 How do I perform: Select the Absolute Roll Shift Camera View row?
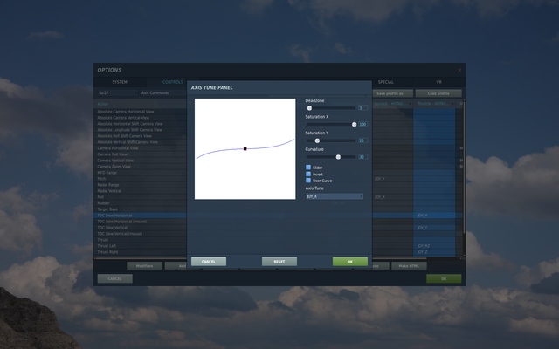140,136
